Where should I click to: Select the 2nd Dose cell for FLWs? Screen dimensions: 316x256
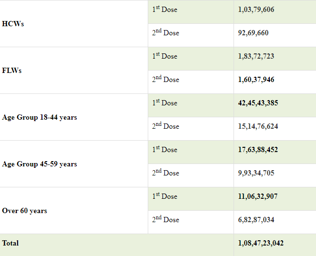click(x=166, y=80)
